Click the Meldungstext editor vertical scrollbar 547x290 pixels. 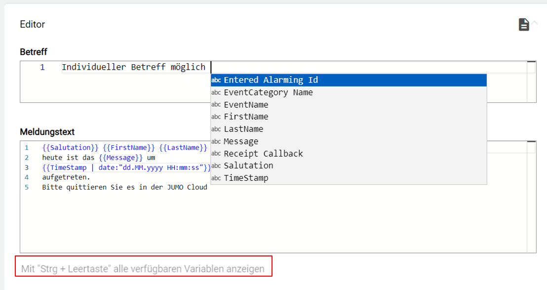(x=531, y=197)
